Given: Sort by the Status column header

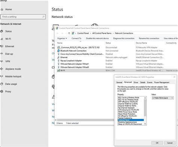Looking at the screenshot, I should click(x=108, y=43).
